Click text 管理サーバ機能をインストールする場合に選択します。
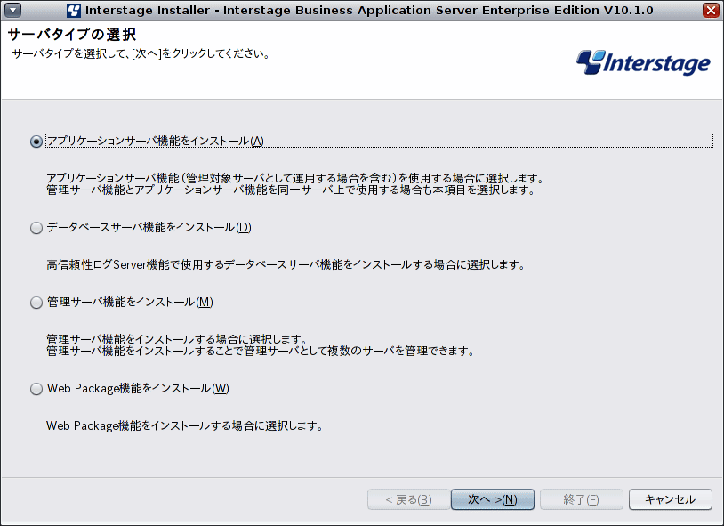Screen dimensions: 724x526 tap(177, 339)
